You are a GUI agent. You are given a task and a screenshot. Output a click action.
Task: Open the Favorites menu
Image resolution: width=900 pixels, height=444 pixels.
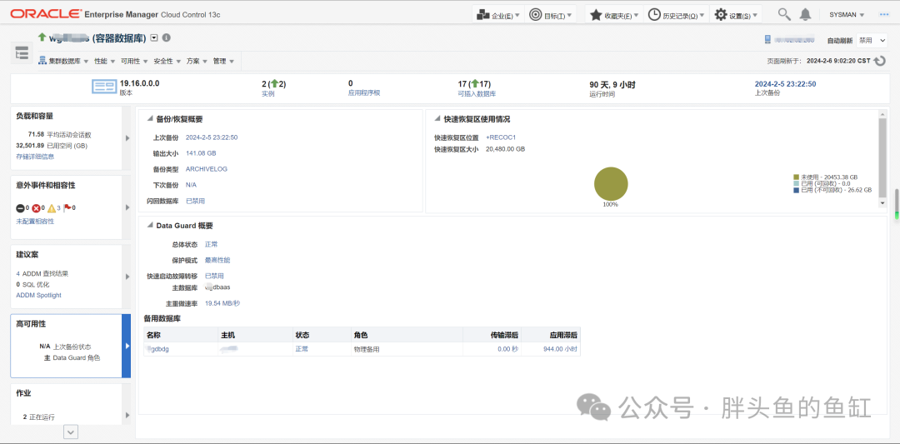pos(613,15)
